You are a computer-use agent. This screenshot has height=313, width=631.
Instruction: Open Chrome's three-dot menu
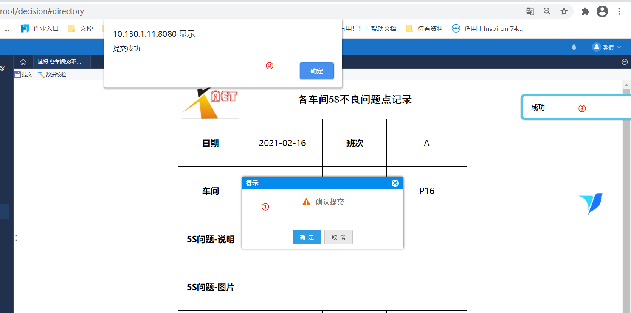tap(620, 11)
